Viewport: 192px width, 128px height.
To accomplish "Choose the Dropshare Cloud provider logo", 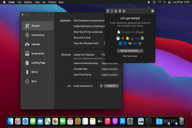I will (130, 32).
